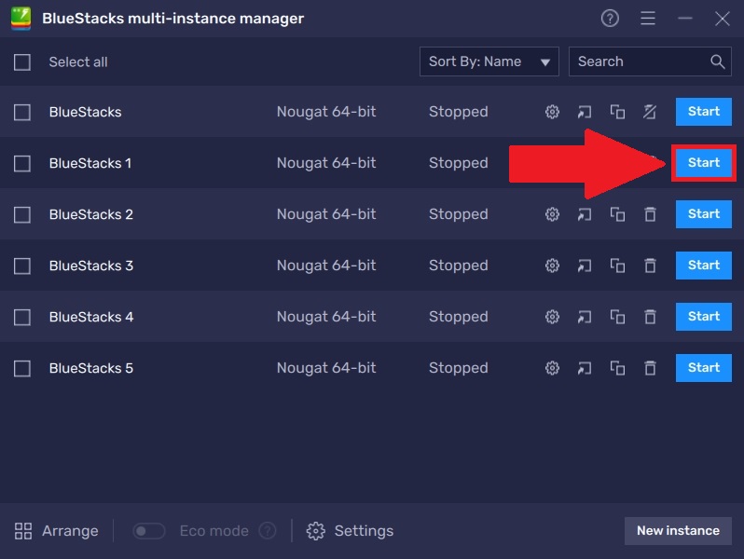Click the New instance button
744x559 pixels.
tap(678, 530)
